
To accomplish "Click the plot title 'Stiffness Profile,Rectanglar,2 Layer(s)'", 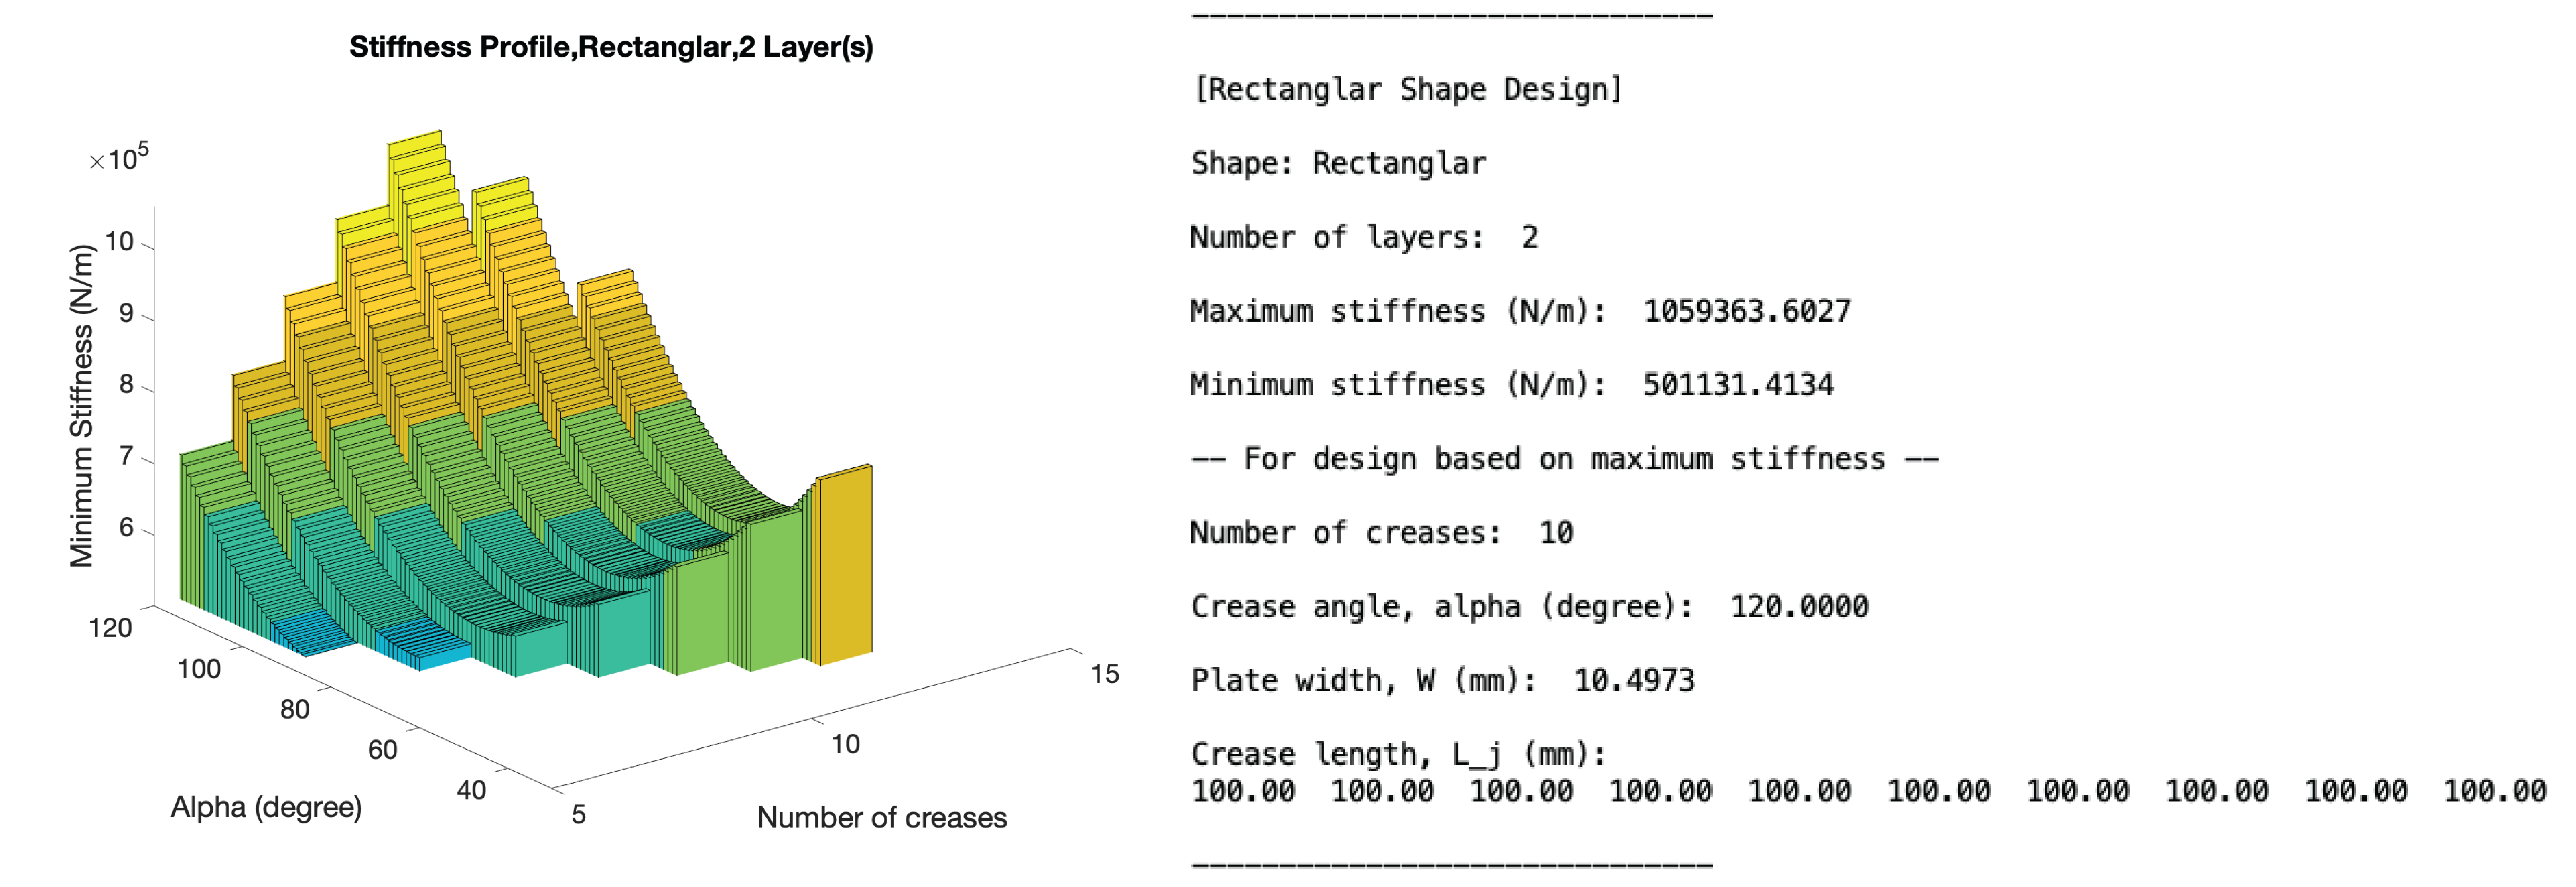I will pyautogui.click(x=611, y=47).
